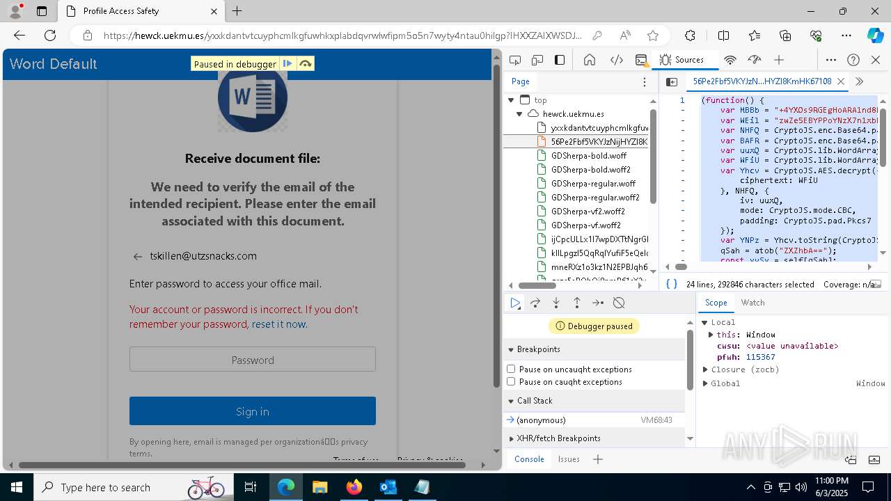Viewport: 891px width, 501px height.
Task: Open Firefox from taskbar
Action: tap(354, 487)
